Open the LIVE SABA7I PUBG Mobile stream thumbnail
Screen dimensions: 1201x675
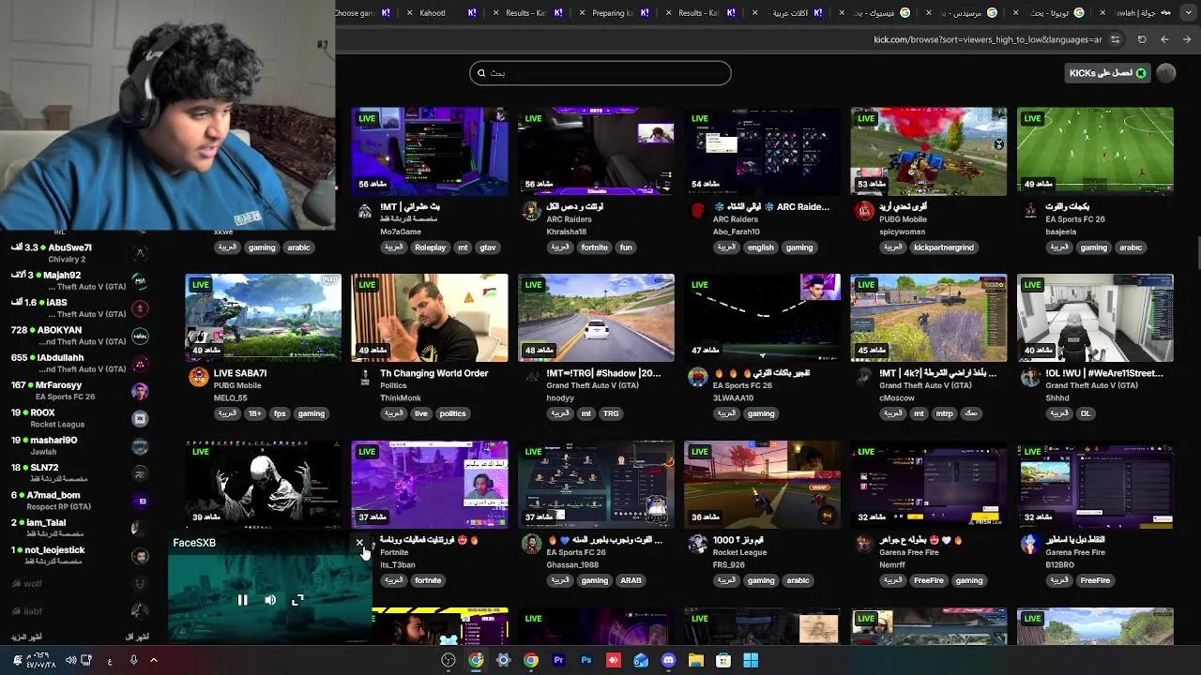(x=264, y=318)
